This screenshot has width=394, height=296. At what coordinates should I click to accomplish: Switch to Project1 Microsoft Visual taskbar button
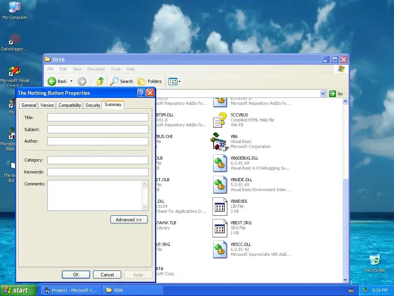71,290
